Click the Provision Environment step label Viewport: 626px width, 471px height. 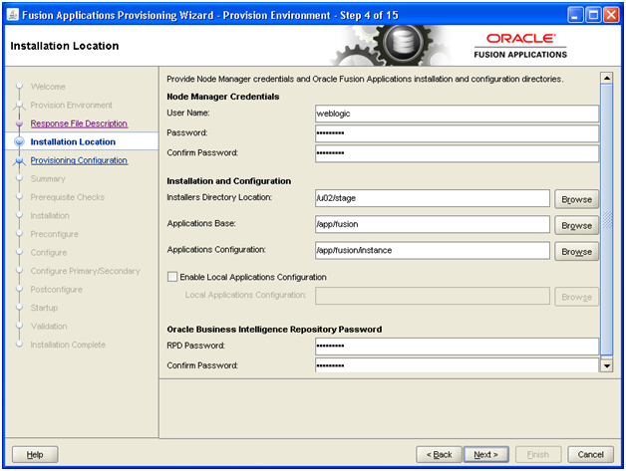[x=72, y=105]
